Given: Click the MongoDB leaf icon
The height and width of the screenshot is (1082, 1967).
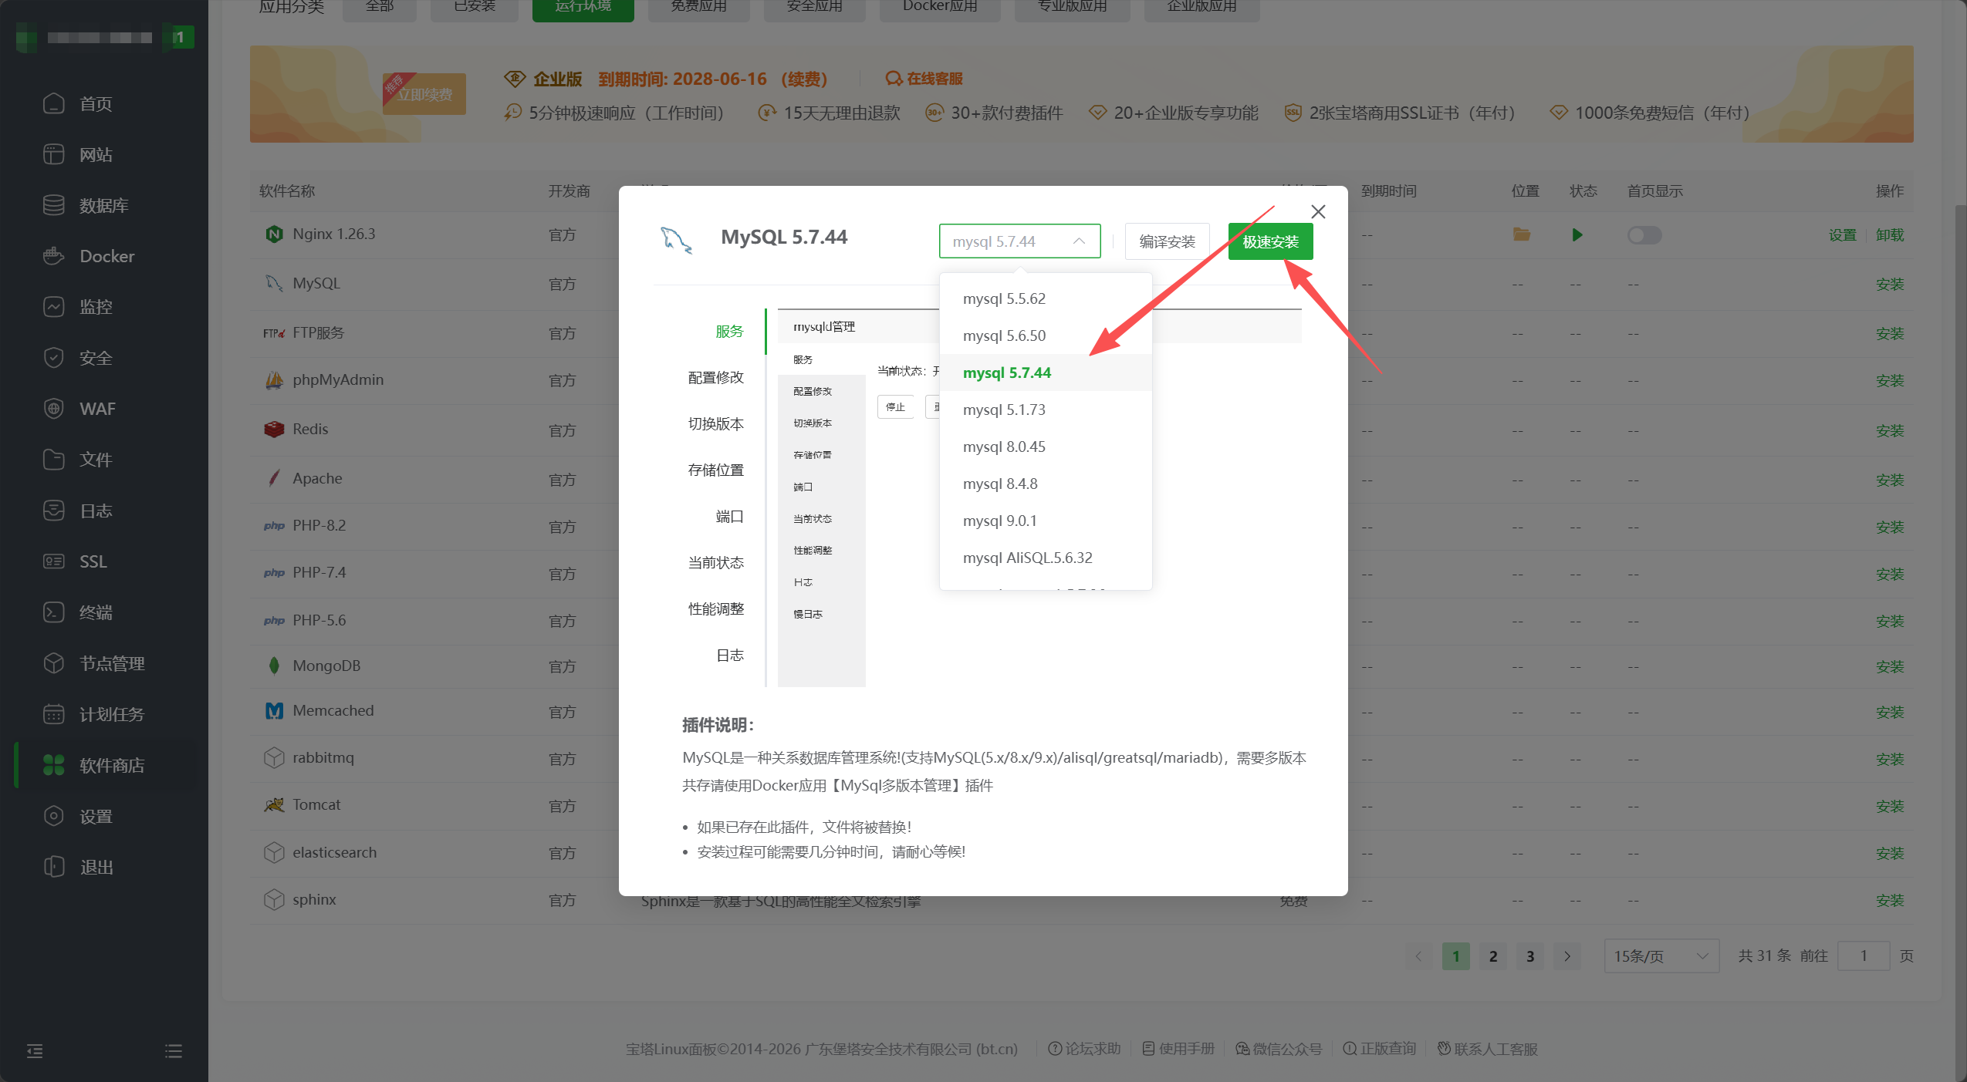Looking at the screenshot, I should click(x=274, y=666).
